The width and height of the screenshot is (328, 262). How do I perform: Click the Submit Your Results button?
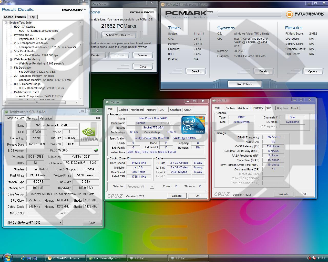point(119,35)
